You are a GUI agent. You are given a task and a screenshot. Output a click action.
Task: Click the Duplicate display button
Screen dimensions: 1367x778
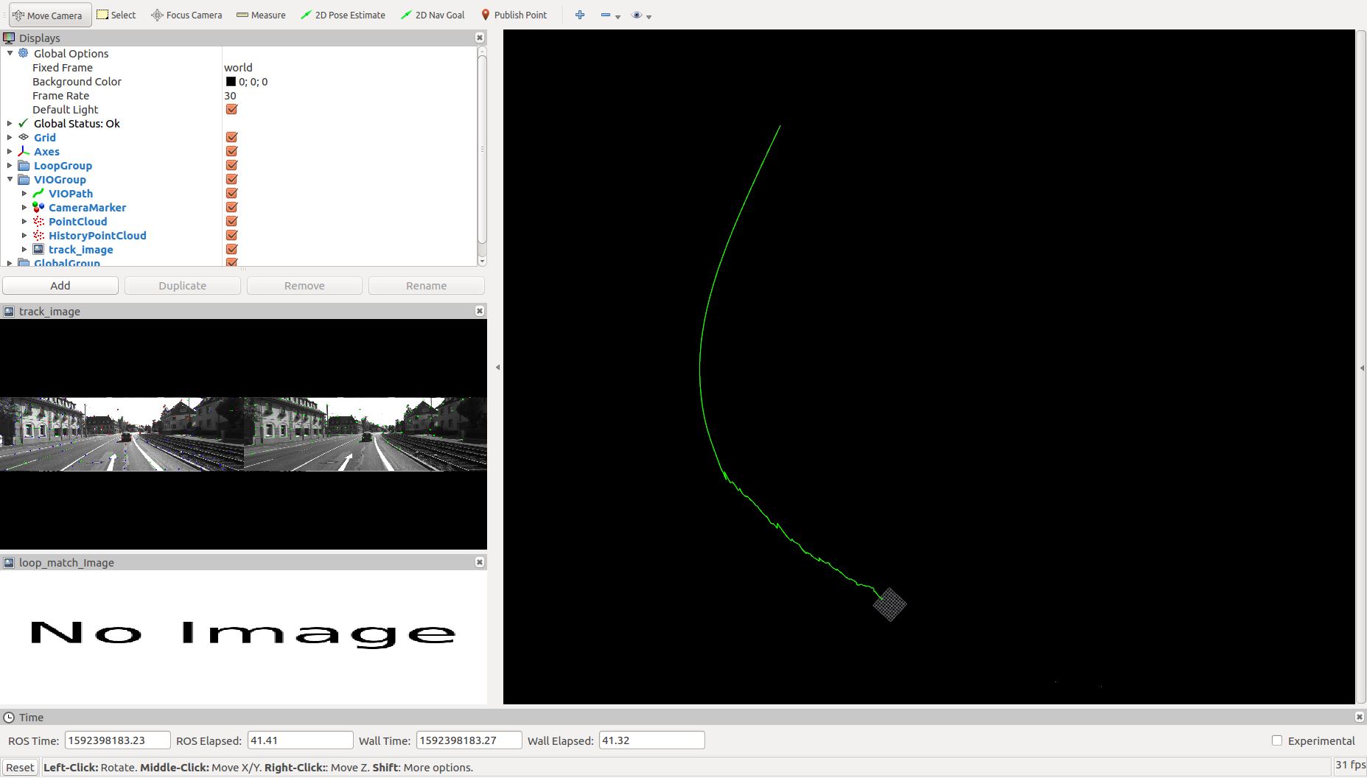click(183, 286)
